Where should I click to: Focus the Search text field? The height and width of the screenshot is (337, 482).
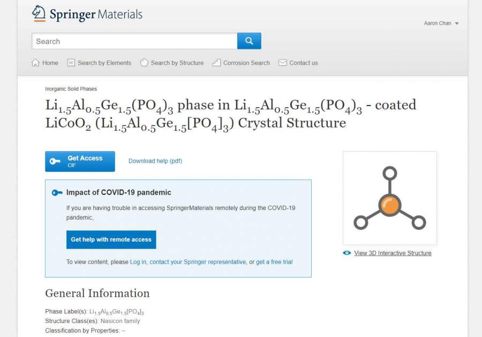[134, 41]
